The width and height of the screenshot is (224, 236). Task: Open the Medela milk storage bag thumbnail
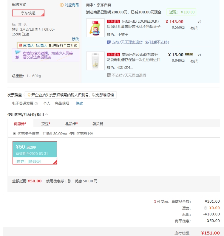point(95,61)
